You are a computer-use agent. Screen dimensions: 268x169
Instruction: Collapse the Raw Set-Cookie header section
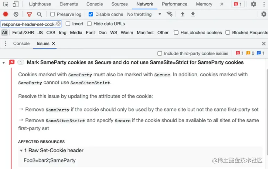[21, 151]
